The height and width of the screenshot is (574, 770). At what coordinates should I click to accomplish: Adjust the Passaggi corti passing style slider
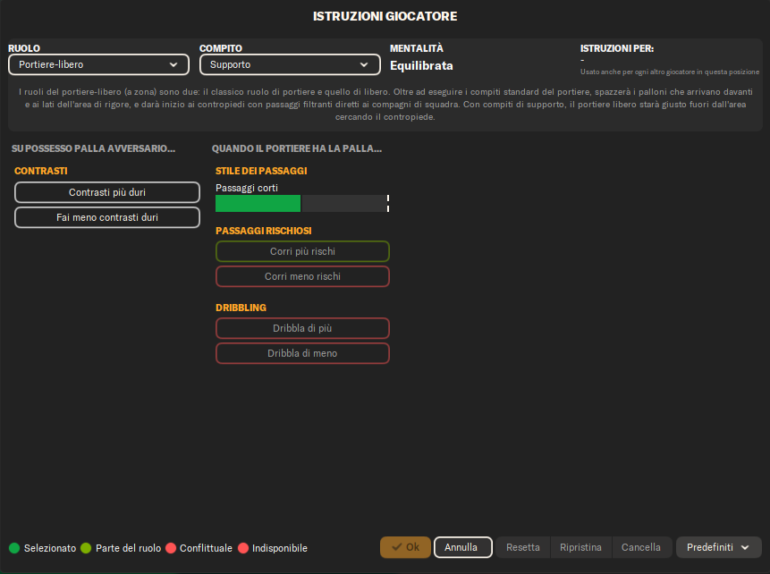pos(301,204)
